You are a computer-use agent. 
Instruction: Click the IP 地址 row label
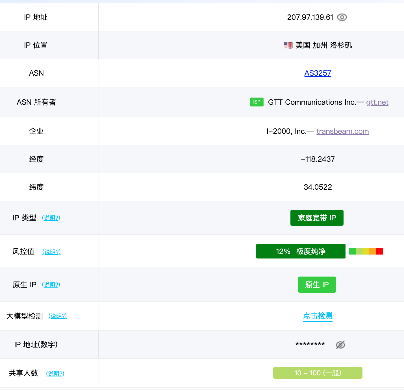(x=36, y=17)
